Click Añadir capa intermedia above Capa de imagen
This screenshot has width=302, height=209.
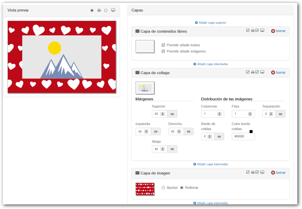coord(211,164)
